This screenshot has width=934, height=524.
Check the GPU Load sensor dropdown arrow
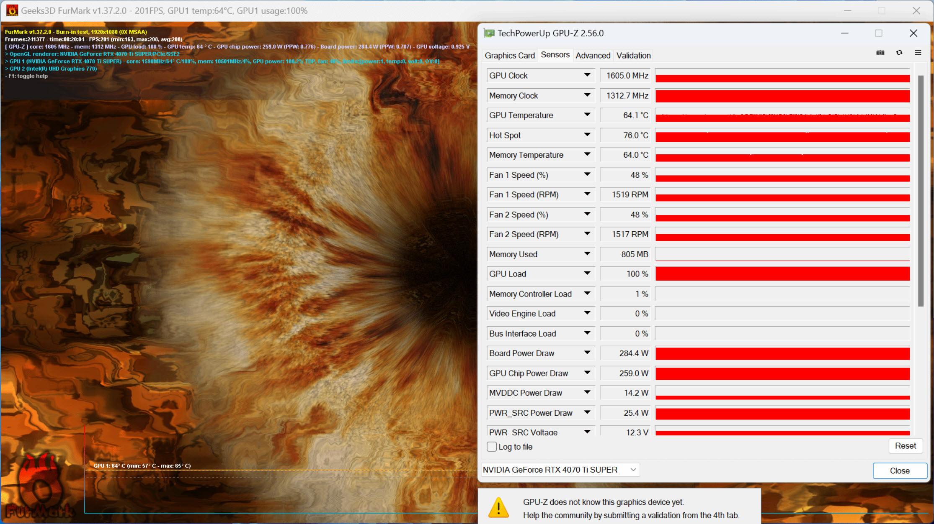[x=588, y=274]
